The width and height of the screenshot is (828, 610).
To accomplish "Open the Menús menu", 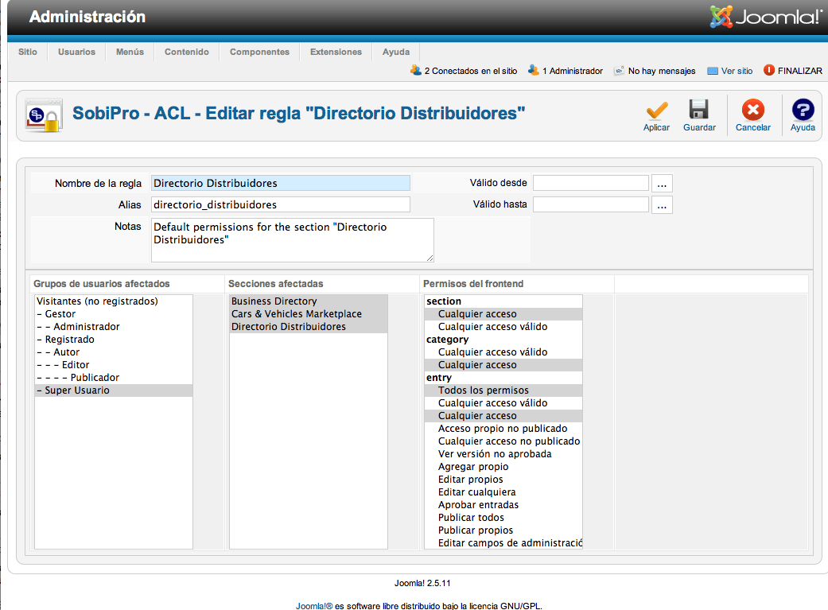I will tap(130, 52).
